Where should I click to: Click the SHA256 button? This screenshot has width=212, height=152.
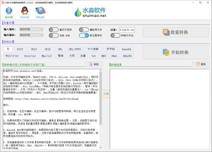[x=127, y=56]
